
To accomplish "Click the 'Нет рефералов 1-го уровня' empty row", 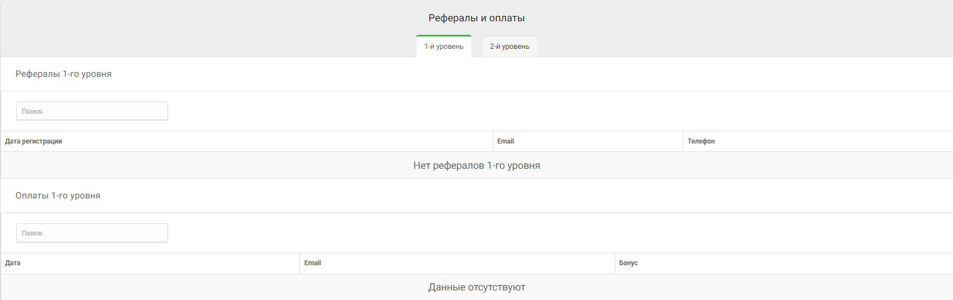I will [x=476, y=165].
